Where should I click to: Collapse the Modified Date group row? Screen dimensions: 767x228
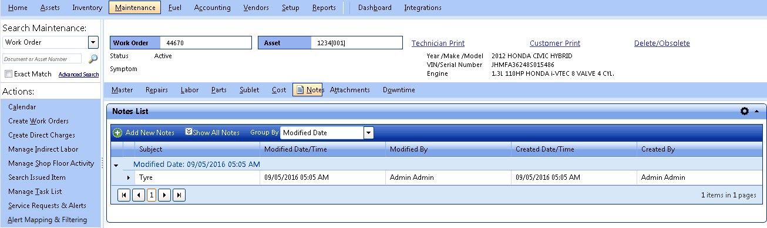116,165
